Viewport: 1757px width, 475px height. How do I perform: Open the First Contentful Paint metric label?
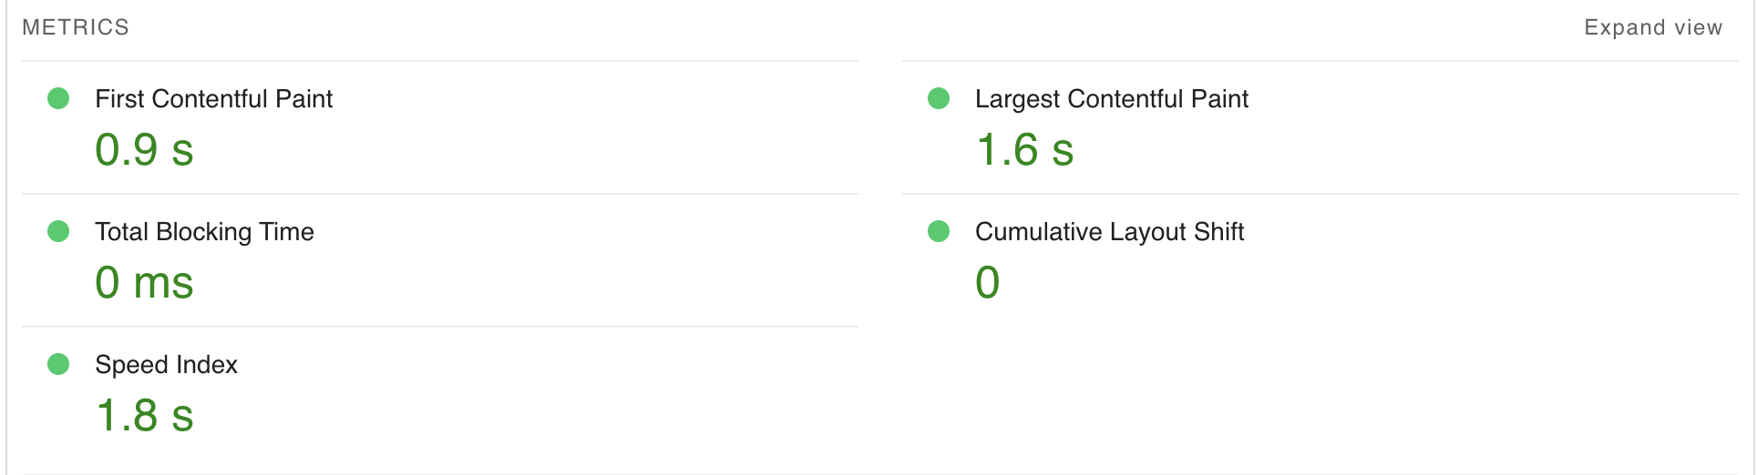(x=213, y=98)
